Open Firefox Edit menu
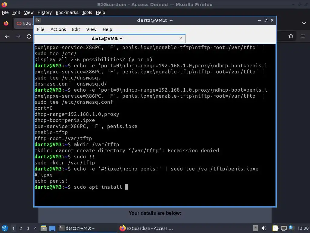 click(16, 12)
